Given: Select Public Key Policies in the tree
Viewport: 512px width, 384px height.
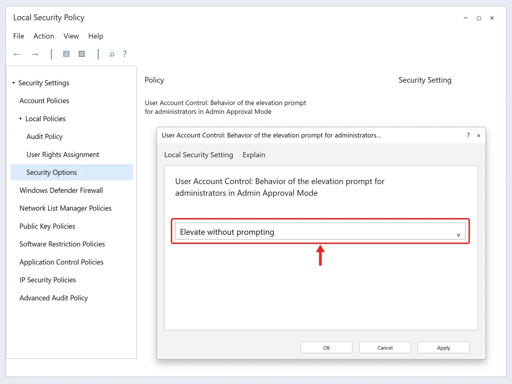Looking at the screenshot, I should coord(48,226).
